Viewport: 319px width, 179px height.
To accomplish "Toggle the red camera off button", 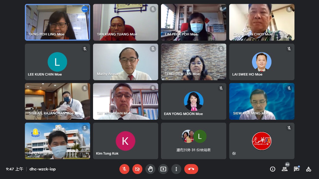I will tap(137, 169).
